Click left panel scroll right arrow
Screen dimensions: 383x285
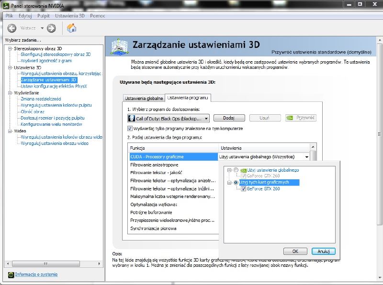click(99, 264)
